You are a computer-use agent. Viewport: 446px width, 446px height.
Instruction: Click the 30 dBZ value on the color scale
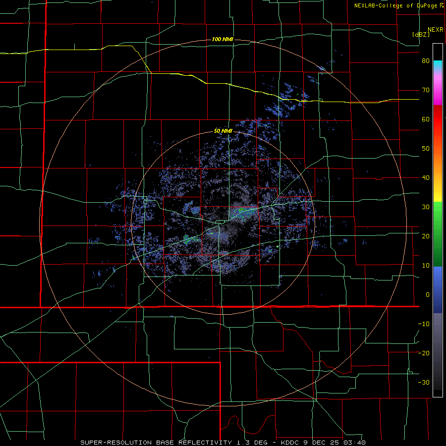pos(426,207)
